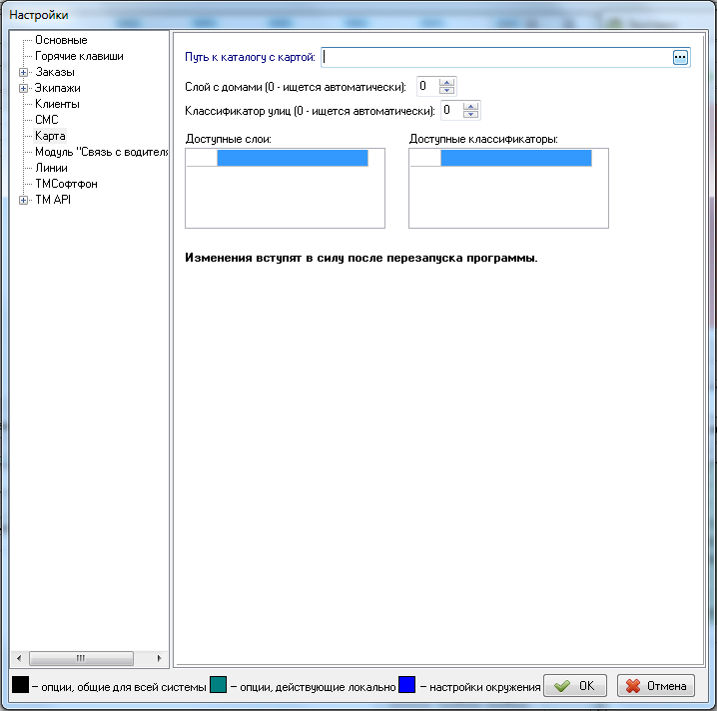
Task: Click the OK button to confirm
Action: [x=574, y=686]
